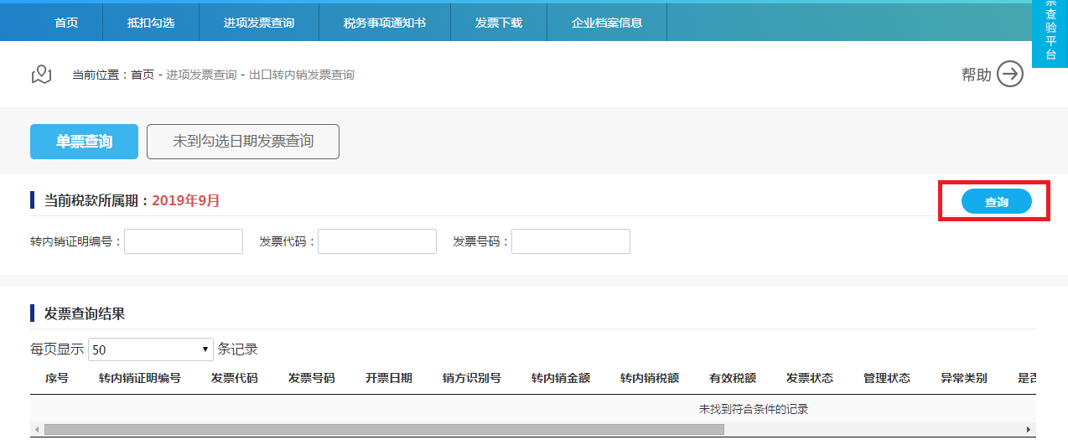1068x440 pixels.
Task: Open 企业档案信息 menu item
Action: point(607,23)
